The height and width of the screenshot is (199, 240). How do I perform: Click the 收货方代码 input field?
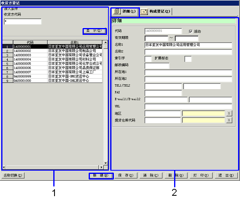(23, 21)
